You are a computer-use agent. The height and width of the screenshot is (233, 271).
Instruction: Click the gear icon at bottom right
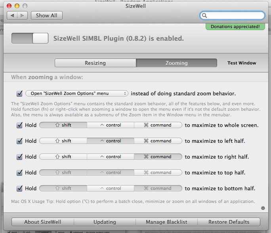pos(263,208)
